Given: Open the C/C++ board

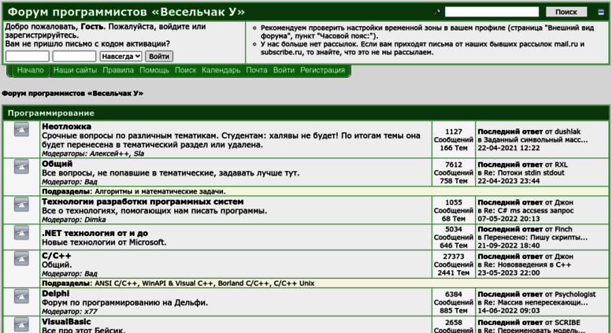Looking at the screenshot, I should click(x=57, y=256).
